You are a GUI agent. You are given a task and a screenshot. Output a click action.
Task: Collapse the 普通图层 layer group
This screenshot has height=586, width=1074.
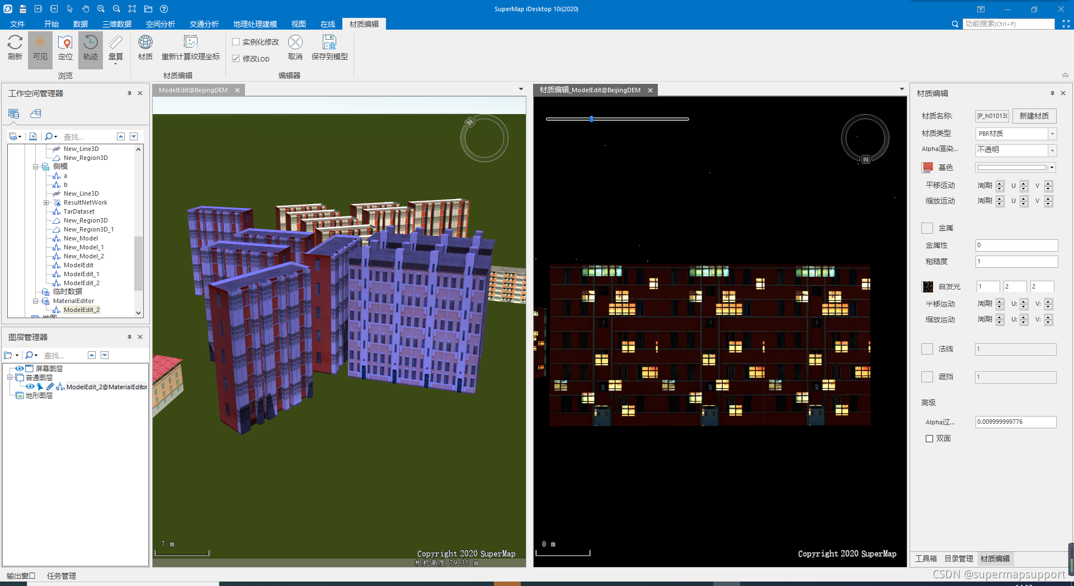point(10,377)
